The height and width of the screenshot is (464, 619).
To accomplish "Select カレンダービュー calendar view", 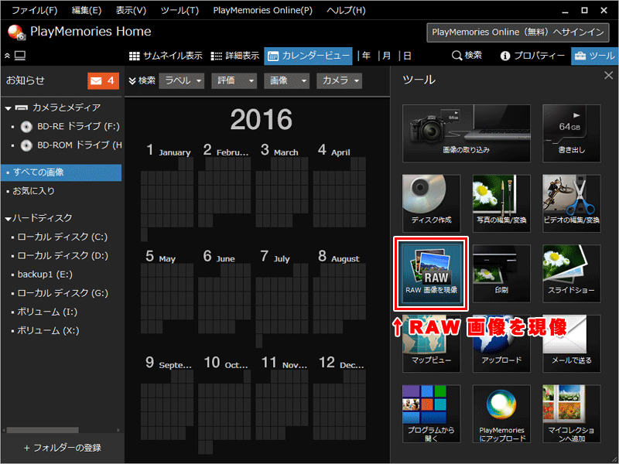I will pyautogui.click(x=308, y=56).
